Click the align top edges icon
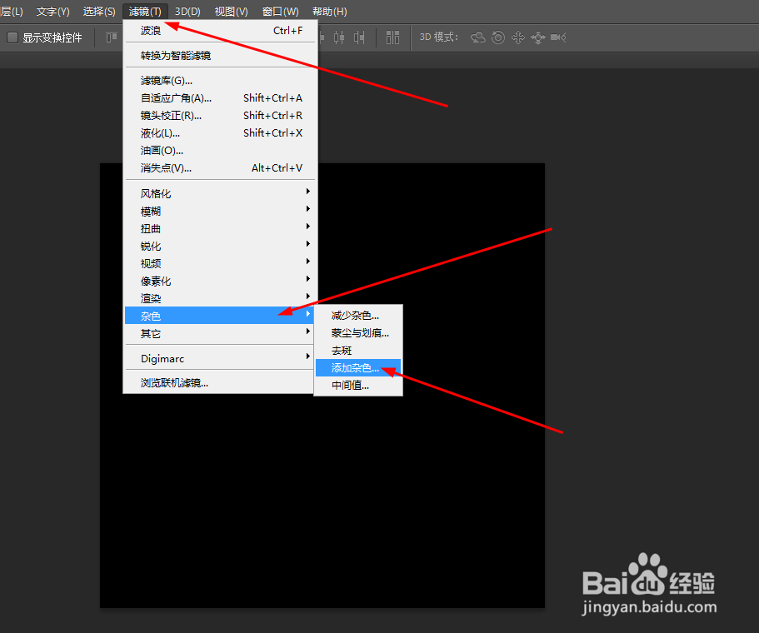The image size is (759, 633). click(112, 37)
